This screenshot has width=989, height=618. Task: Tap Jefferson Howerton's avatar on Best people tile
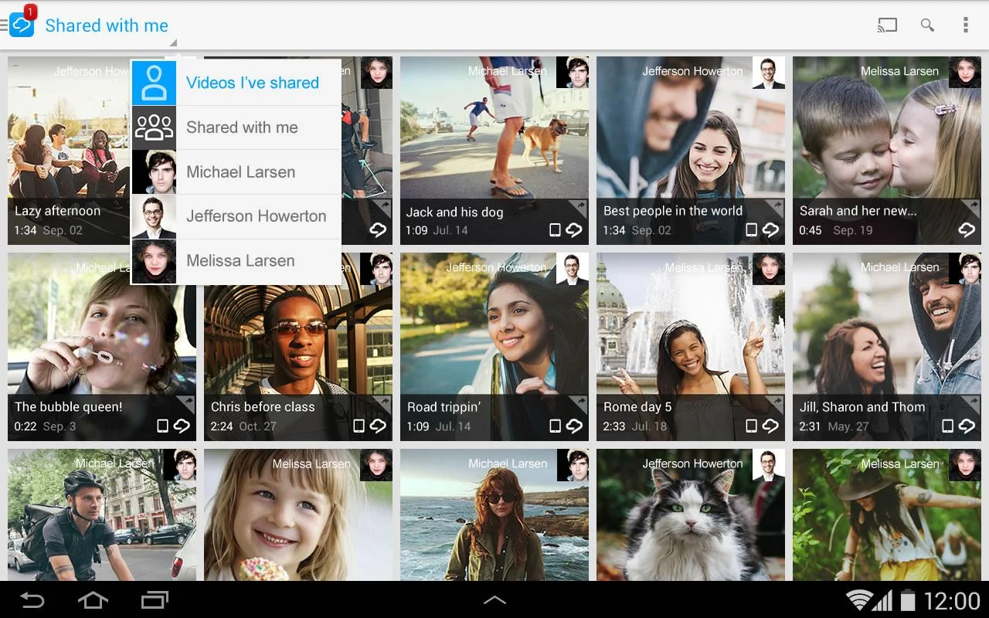click(x=769, y=73)
